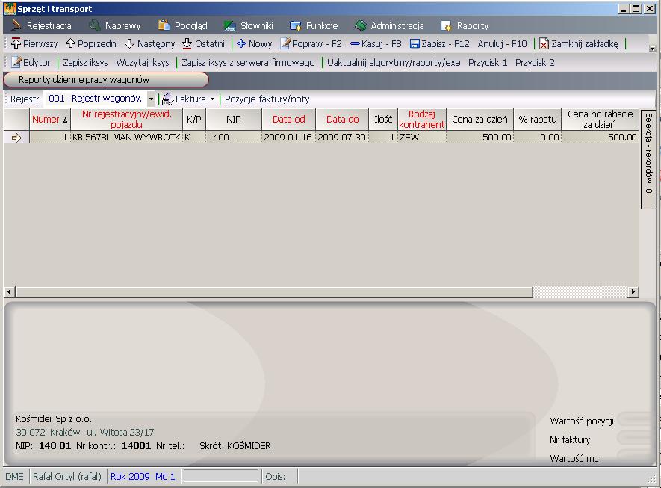Sort by the Numer column header
The image size is (661, 488).
point(50,120)
